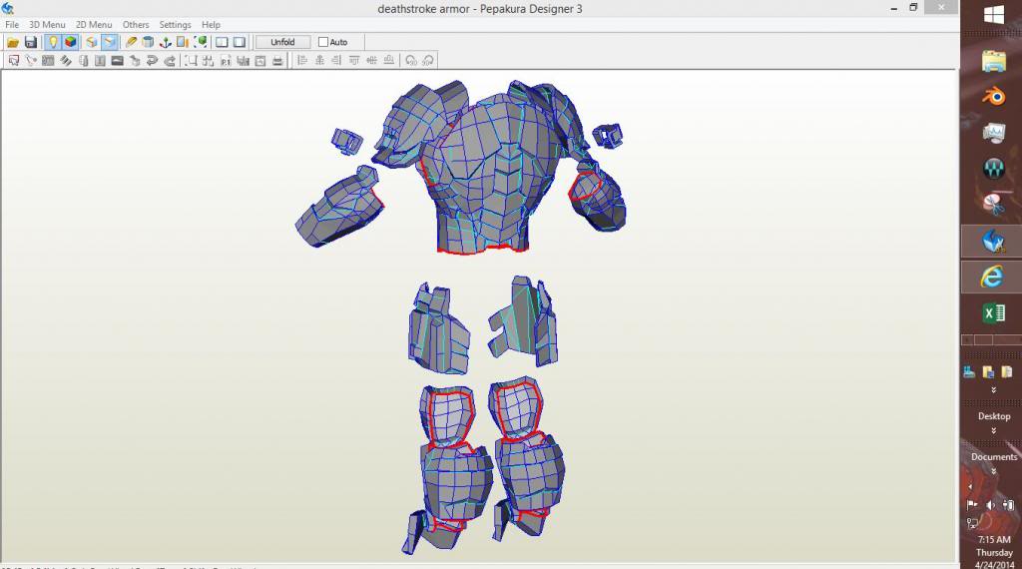Image resolution: width=1022 pixels, height=569 pixels.
Task: Click the Save floppy disk icon
Action: pos(31,42)
